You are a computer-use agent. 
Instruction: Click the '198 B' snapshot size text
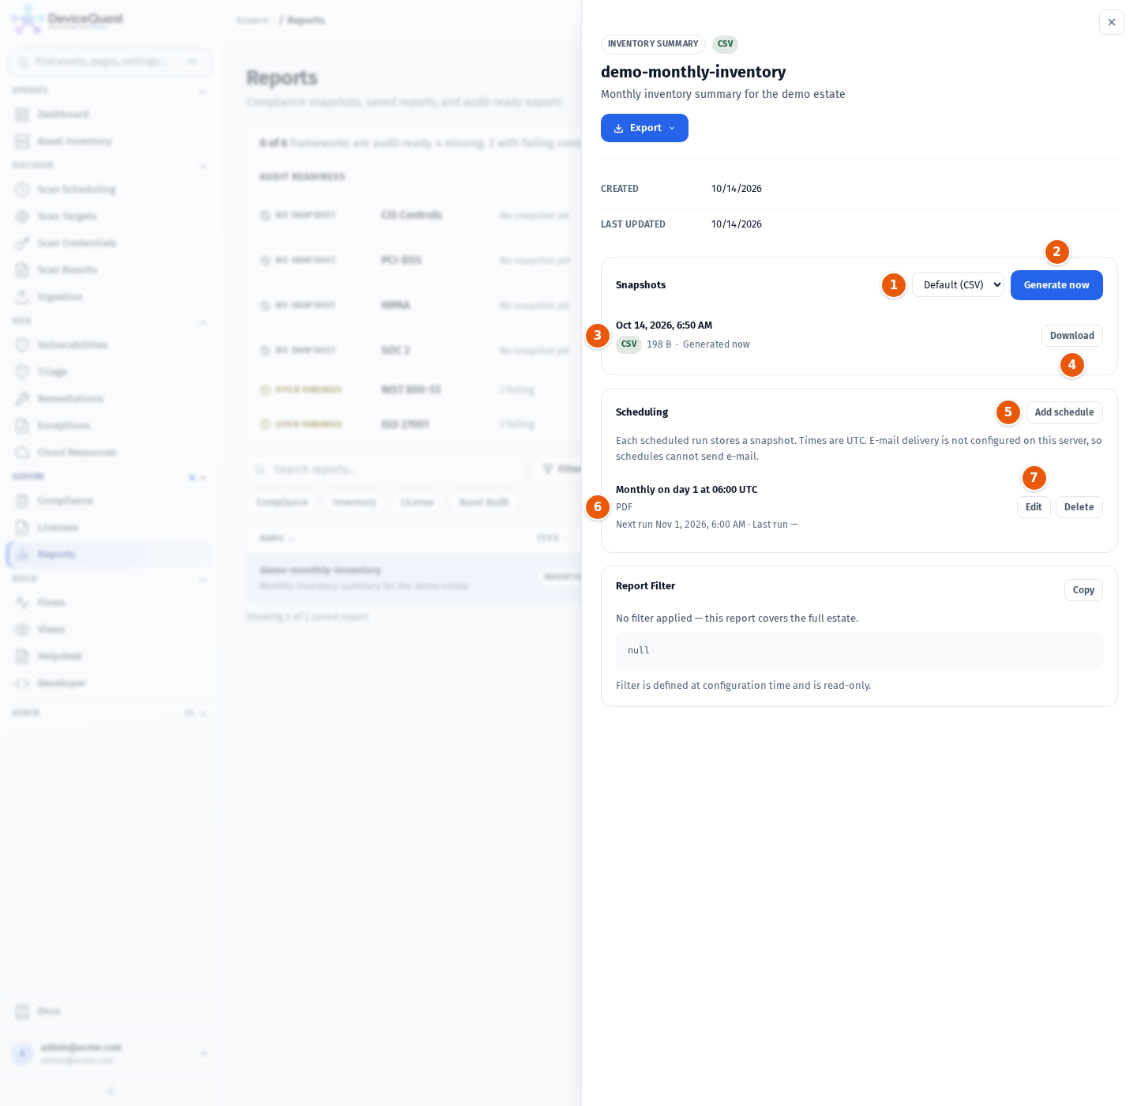(x=659, y=344)
